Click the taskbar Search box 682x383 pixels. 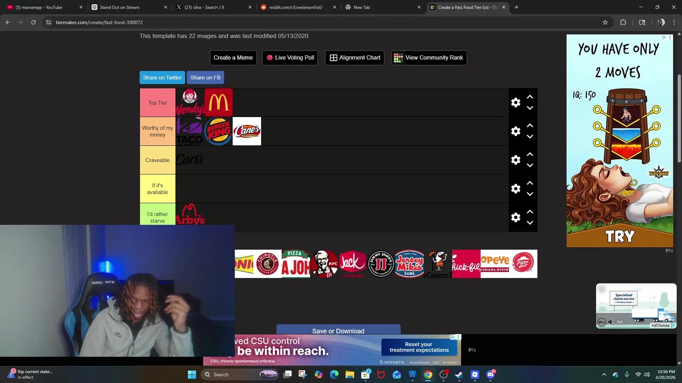click(x=239, y=374)
